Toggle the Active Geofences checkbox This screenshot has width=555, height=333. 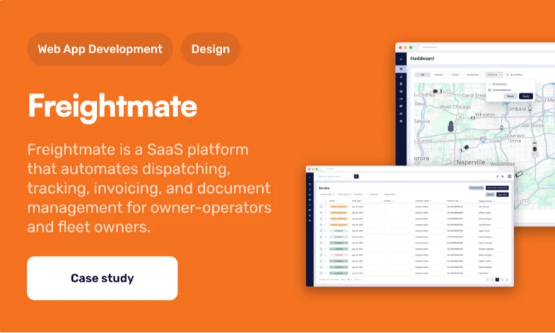coord(490,90)
